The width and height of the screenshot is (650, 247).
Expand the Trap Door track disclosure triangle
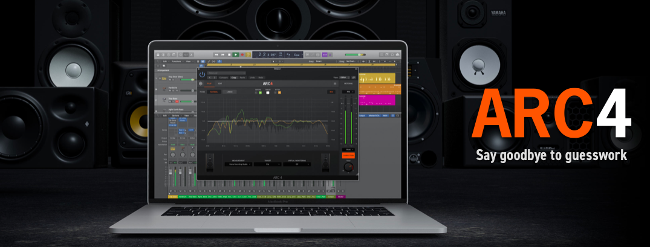point(160,78)
